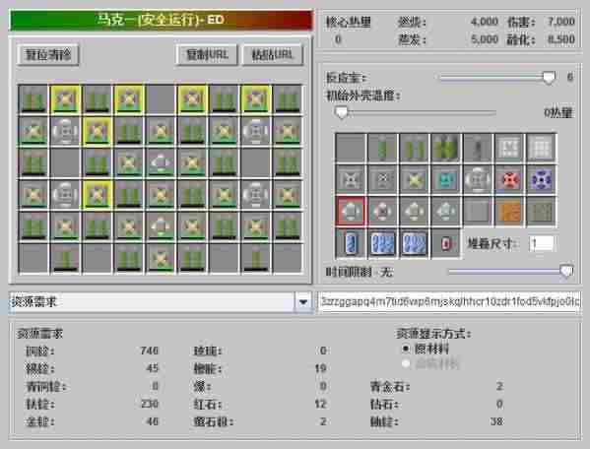Pick the small red cell in palette bottom row
This screenshot has width=590, height=449.
pyautogui.click(x=445, y=243)
